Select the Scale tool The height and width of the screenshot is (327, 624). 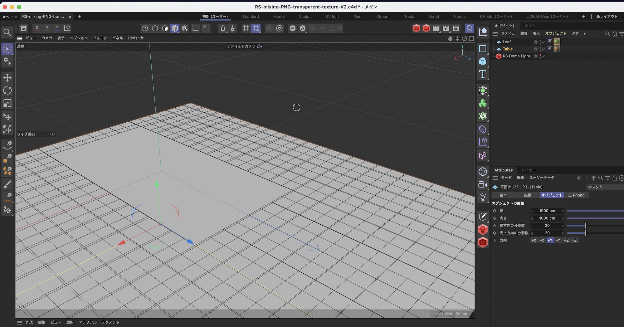[7, 103]
